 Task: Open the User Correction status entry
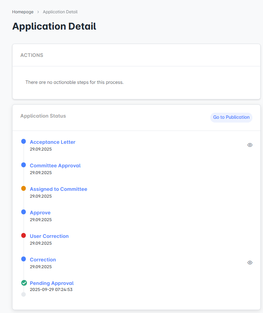(49, 236)
